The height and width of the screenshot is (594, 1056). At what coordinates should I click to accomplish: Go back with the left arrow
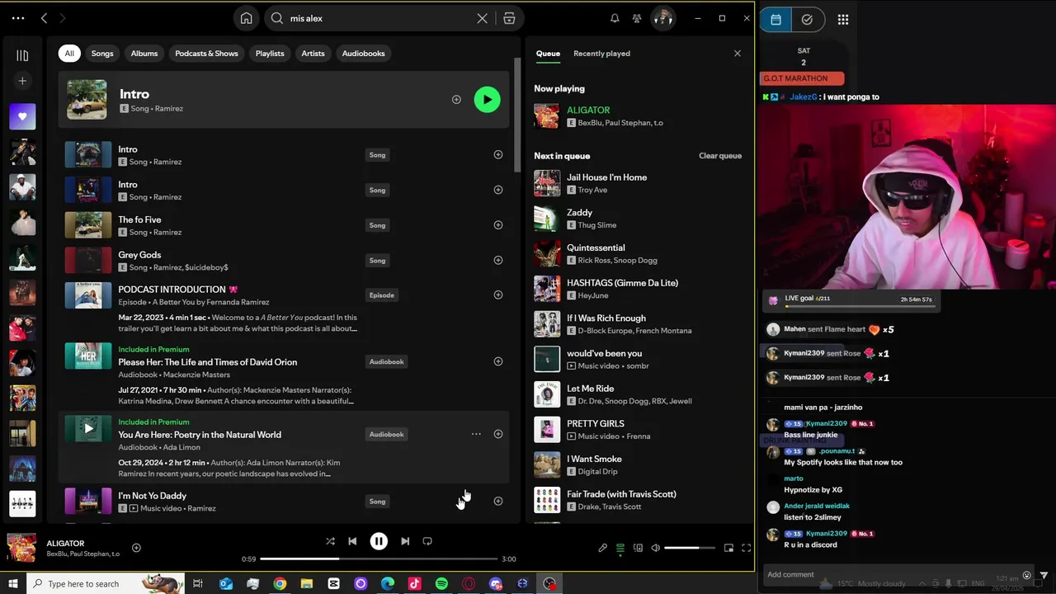[45, 18]
